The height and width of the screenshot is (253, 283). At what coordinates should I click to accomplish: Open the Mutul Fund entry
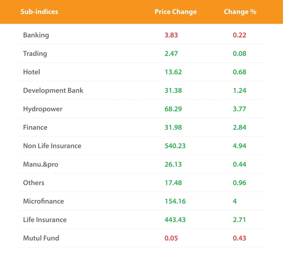pyautogui.click(x=41, y=238)
